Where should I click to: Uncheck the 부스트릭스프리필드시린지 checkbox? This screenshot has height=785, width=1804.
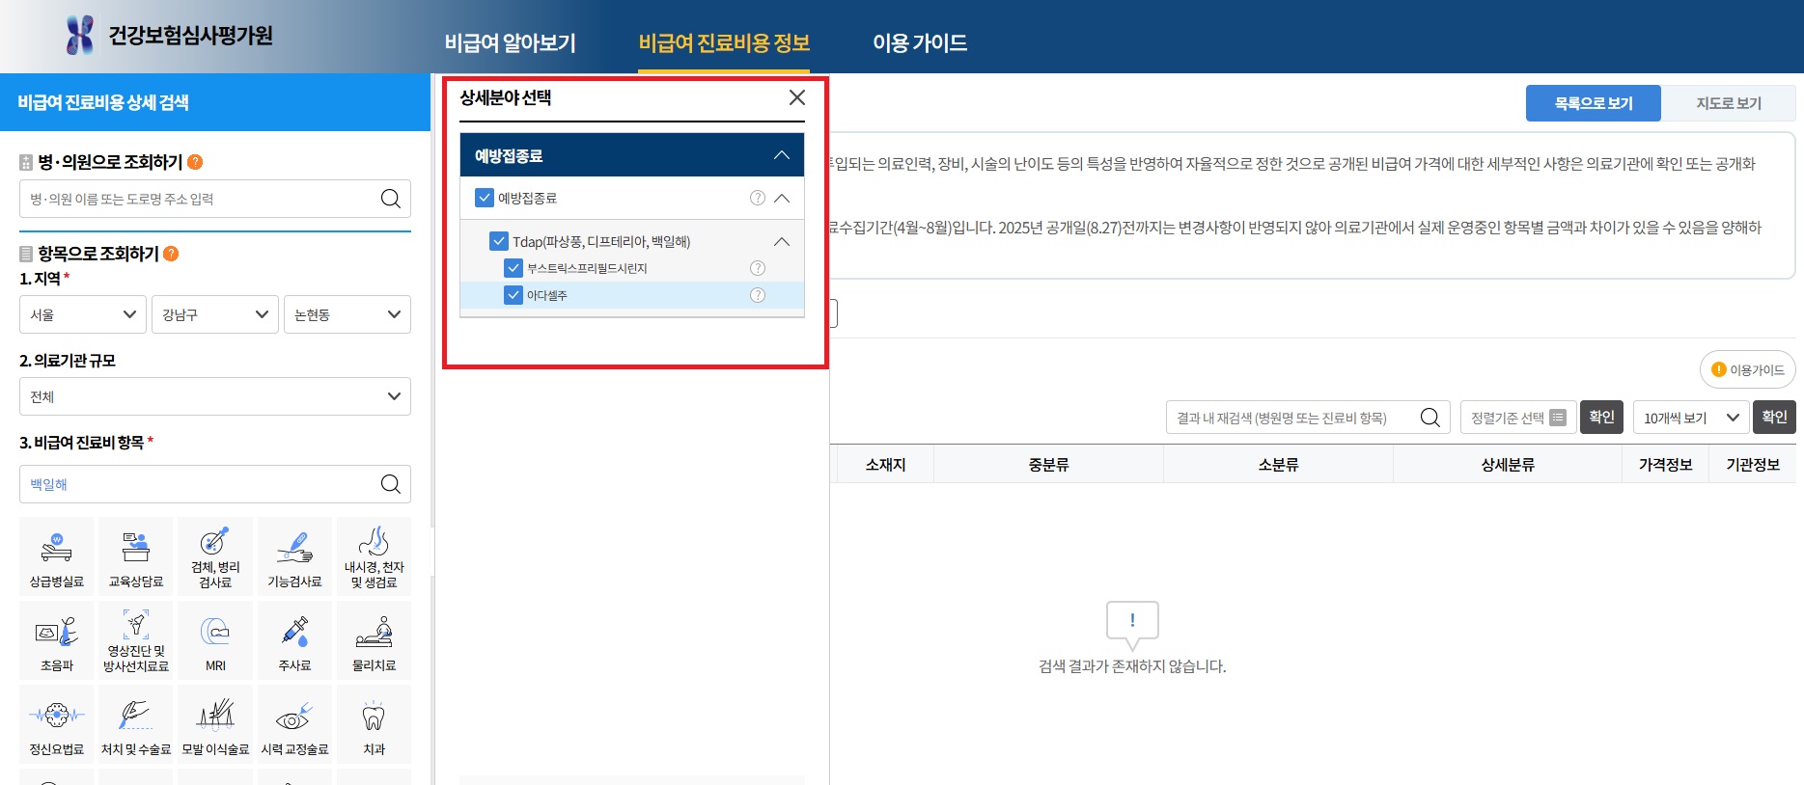click(x=513, y=268)
